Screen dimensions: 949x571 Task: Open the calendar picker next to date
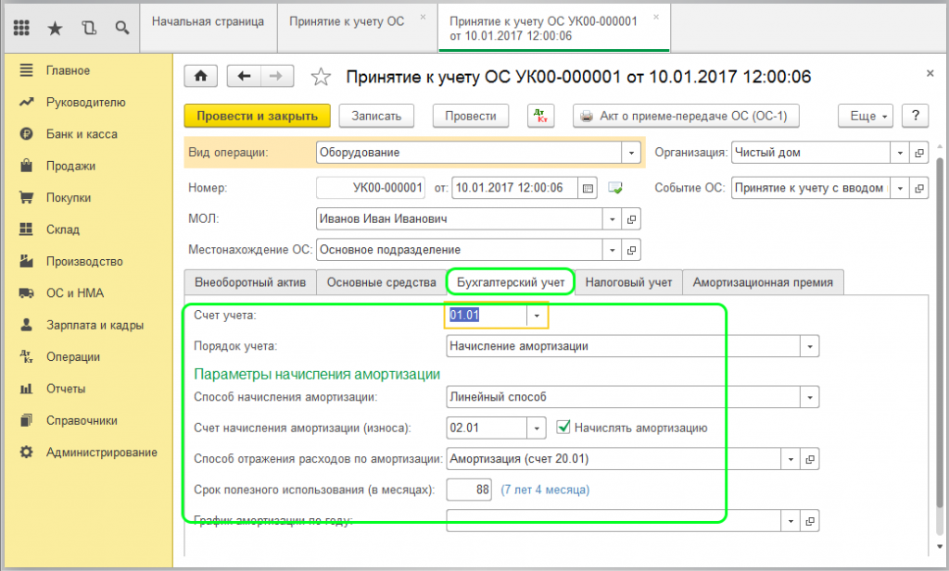click(x=587, y=188)
